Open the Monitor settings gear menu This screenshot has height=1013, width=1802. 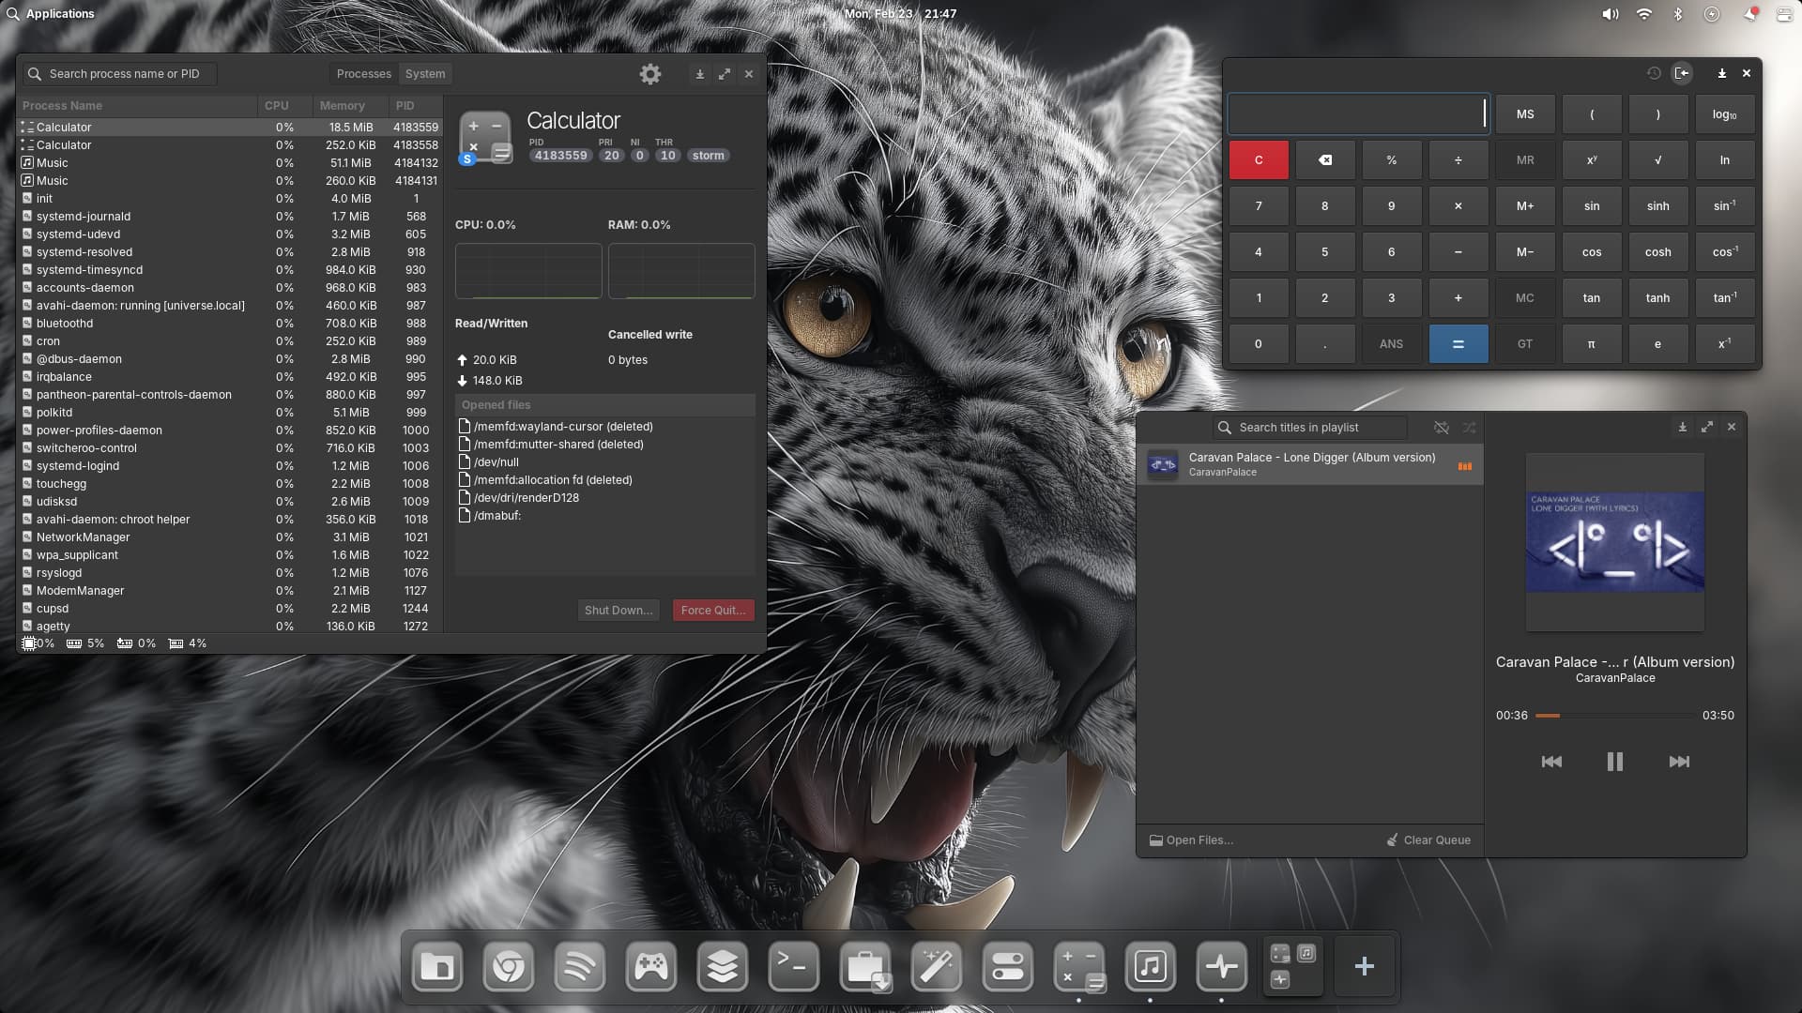(649, 74)
